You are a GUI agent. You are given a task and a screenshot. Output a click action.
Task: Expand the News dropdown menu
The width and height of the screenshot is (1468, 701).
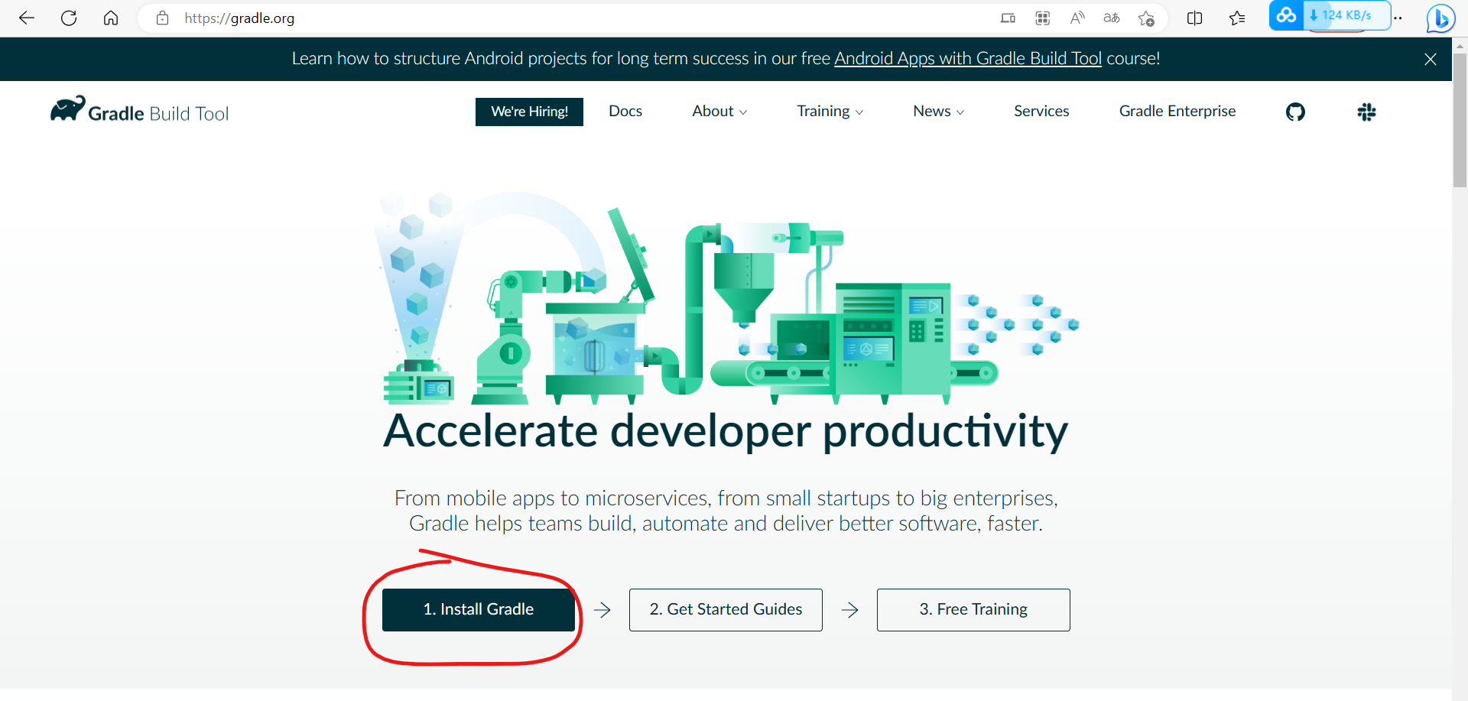(x=939, y=111)
